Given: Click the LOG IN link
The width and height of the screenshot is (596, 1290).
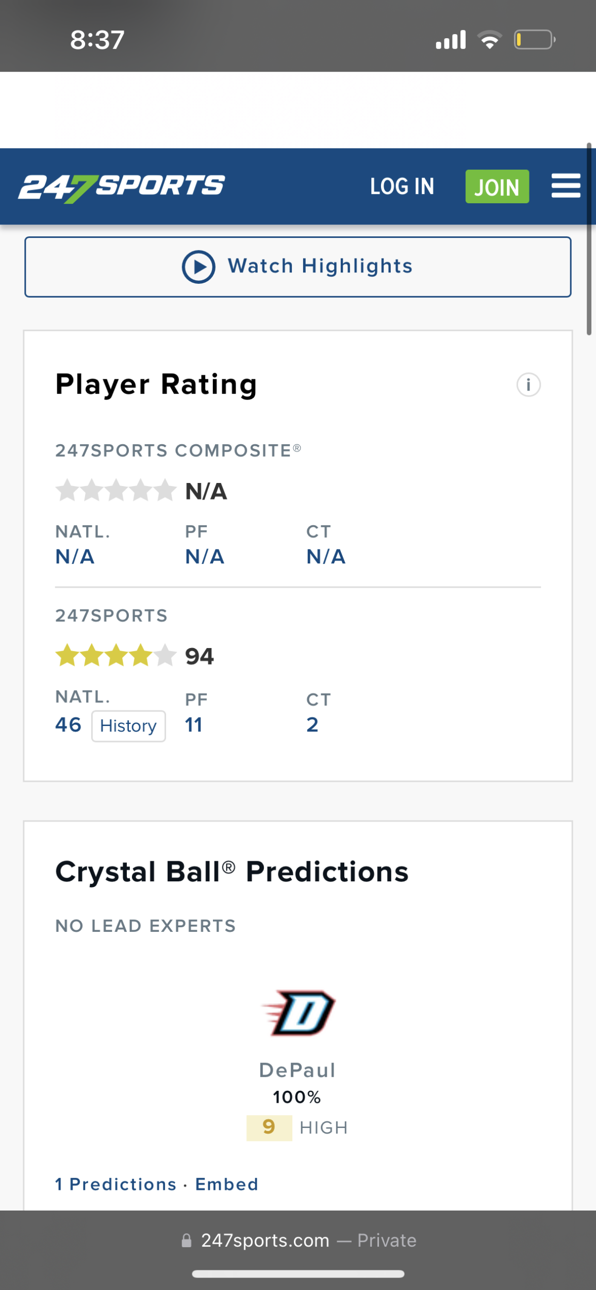Looking at the screenshot, I should pyautogui.click(x=402, y=186).
